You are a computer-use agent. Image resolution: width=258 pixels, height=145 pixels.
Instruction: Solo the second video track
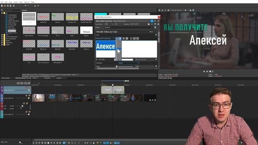(x=29, y=95)
